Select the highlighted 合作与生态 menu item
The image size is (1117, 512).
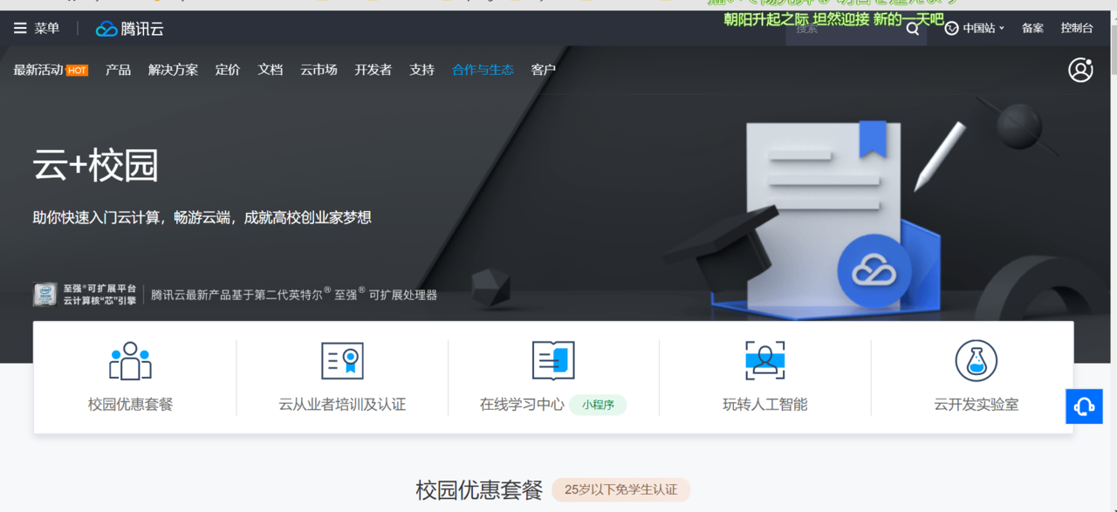(x=483, y=70)
